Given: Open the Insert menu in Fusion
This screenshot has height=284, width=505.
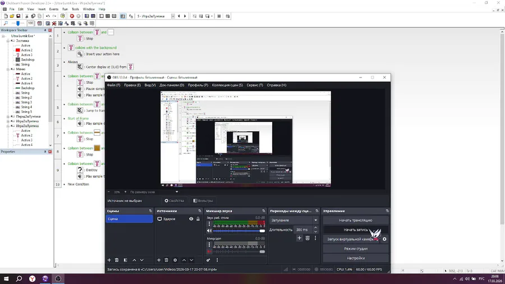Looking at the screenshot, I should click(x=42, y=10).
